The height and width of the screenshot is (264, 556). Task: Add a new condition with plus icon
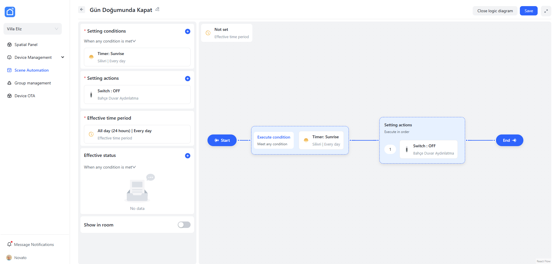point(188,31)
